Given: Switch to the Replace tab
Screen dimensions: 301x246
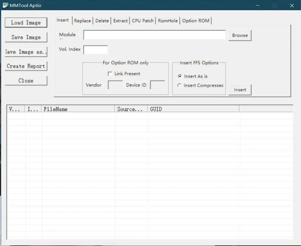Looking at the screenshot, I should pyautogui.click(x=82, y=21).
